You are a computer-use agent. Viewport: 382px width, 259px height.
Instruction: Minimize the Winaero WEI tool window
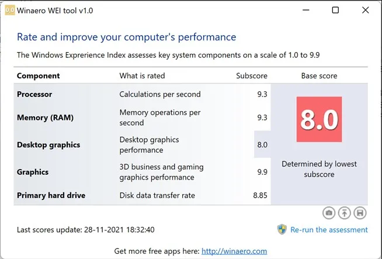303,11
